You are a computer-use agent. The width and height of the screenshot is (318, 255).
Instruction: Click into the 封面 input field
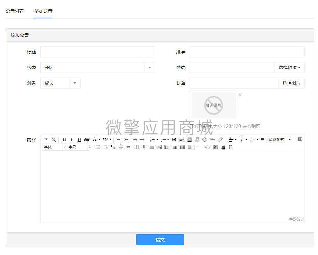tap(234, 83)
